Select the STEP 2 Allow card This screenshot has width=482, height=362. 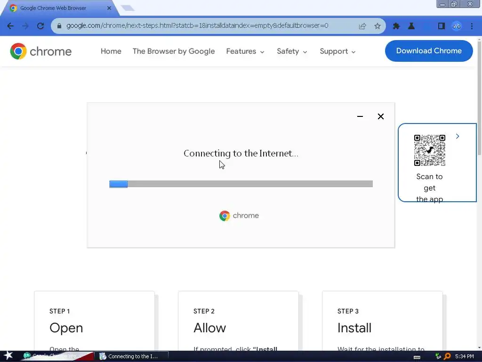pos(238,321)
